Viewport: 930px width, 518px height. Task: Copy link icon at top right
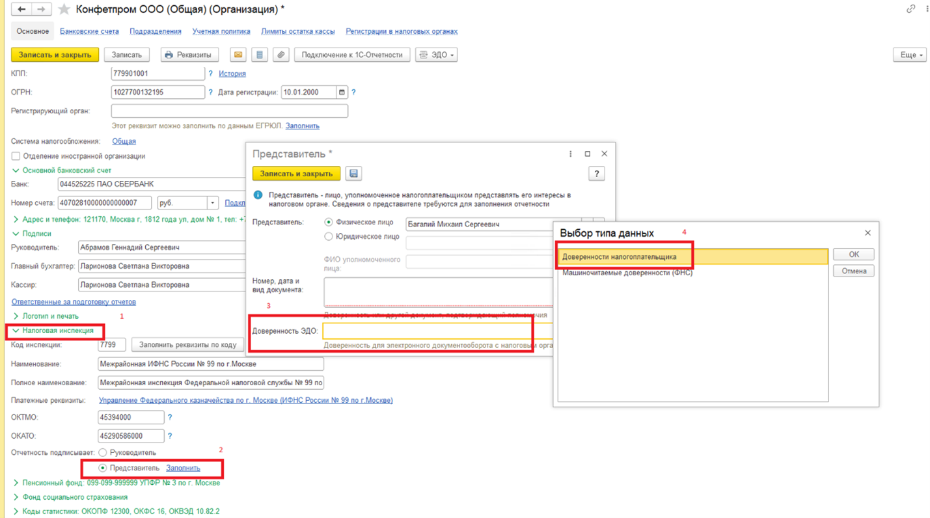coord(910,9)
